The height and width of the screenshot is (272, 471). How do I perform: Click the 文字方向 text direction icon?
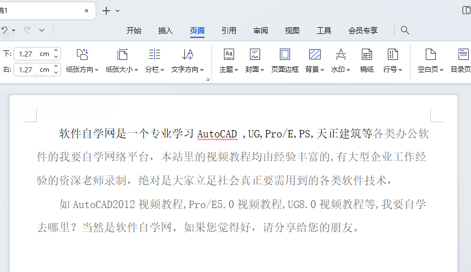tap(188, 54)
